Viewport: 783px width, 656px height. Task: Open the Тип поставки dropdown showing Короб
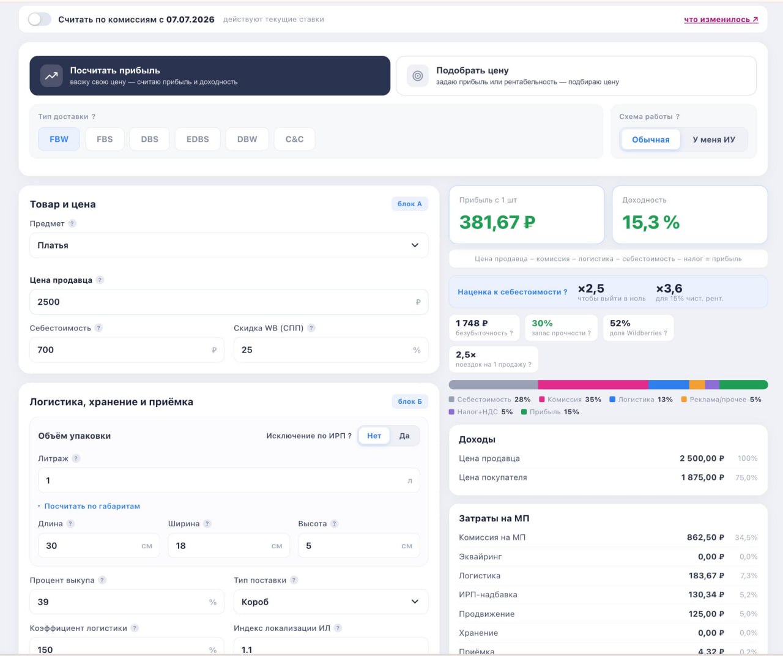331,602
